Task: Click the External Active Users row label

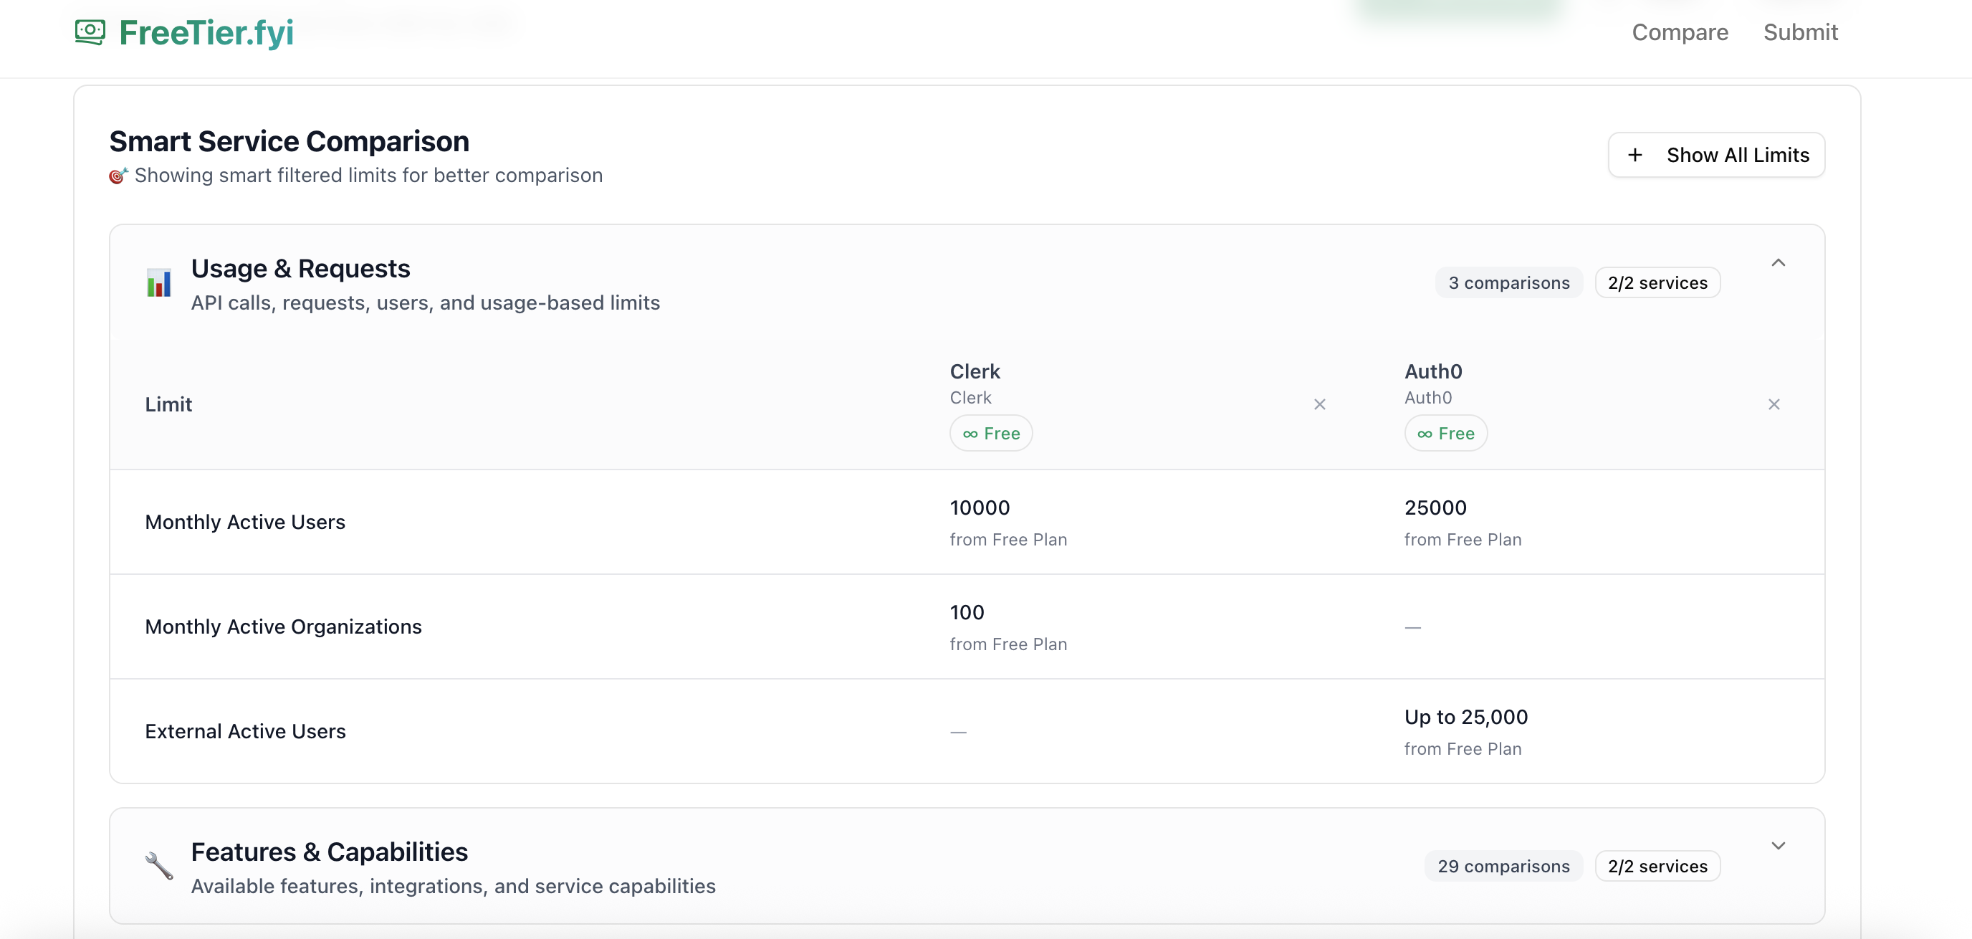Action: pos(245,731)
